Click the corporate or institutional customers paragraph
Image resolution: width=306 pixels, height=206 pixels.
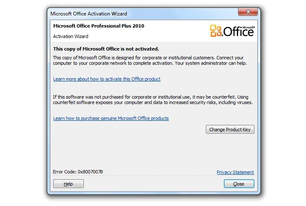pyautogui.click(x=150, y=61)
